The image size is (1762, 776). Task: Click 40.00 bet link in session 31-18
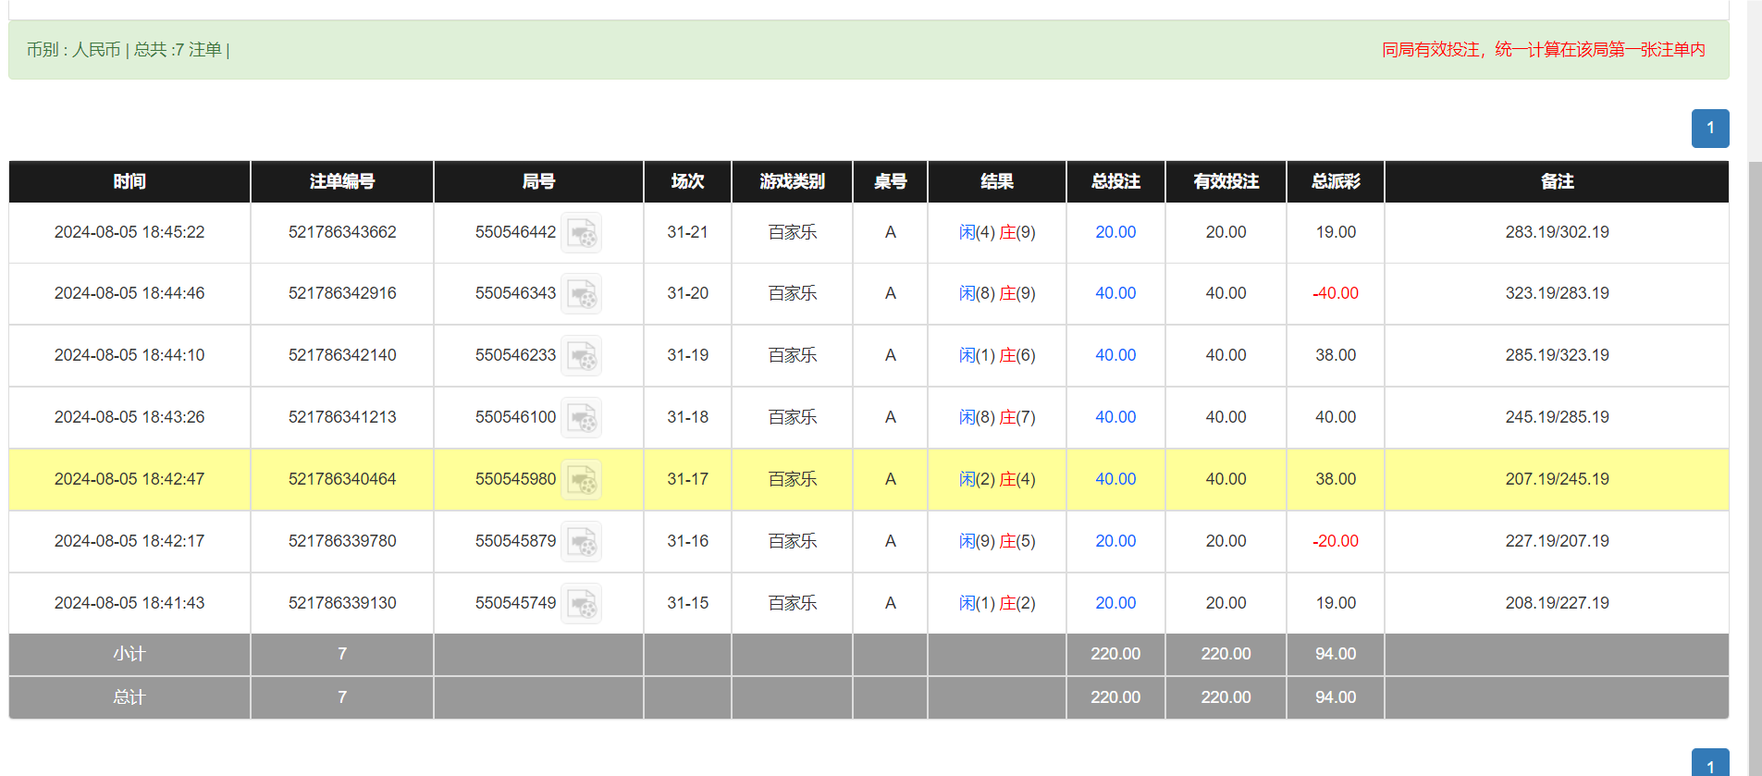pos(1115,417)
